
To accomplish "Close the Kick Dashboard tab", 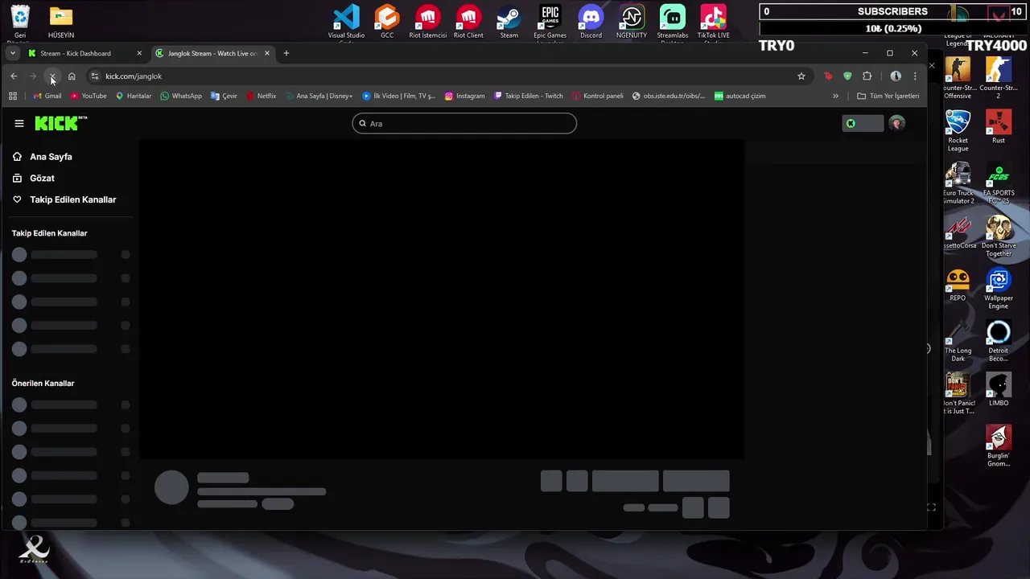I will pos(139,53).
